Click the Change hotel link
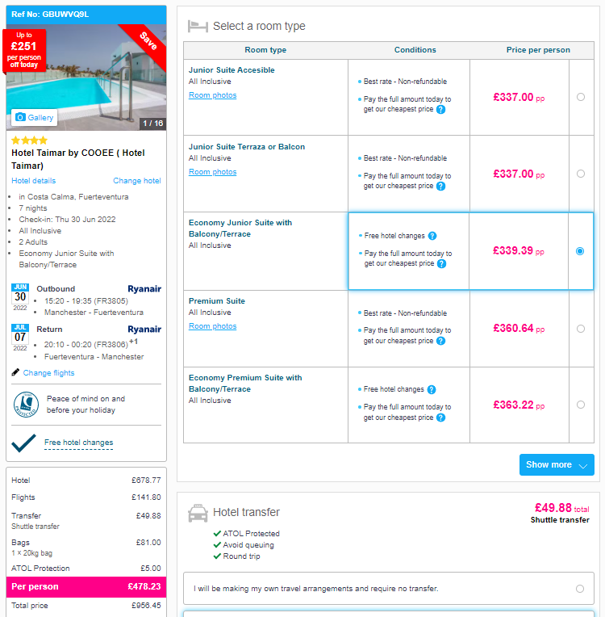 tap(137, 181)
